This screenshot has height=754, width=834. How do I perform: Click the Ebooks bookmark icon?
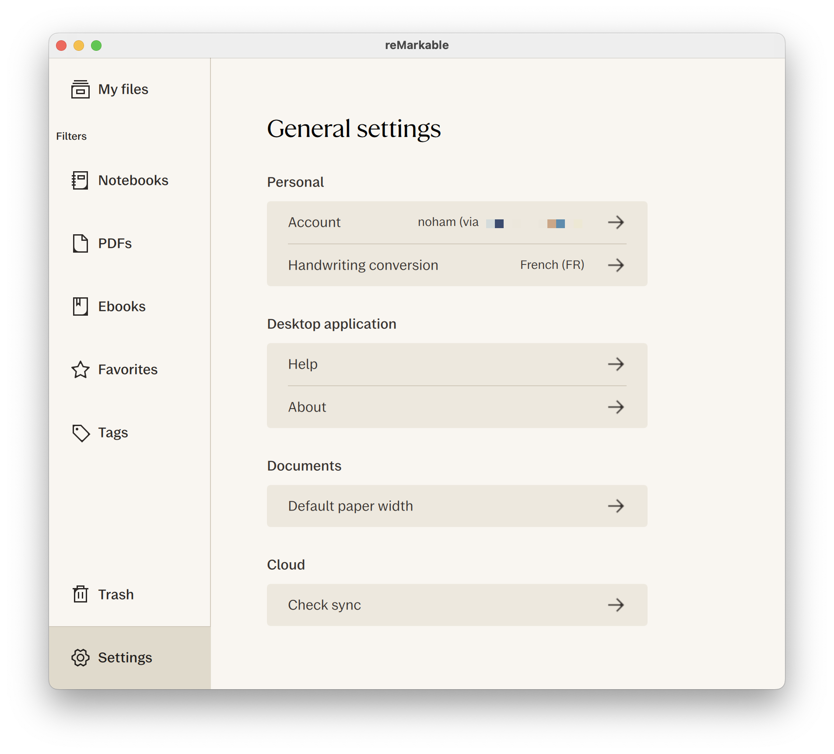pyautogui.click(x=80, y=307)
